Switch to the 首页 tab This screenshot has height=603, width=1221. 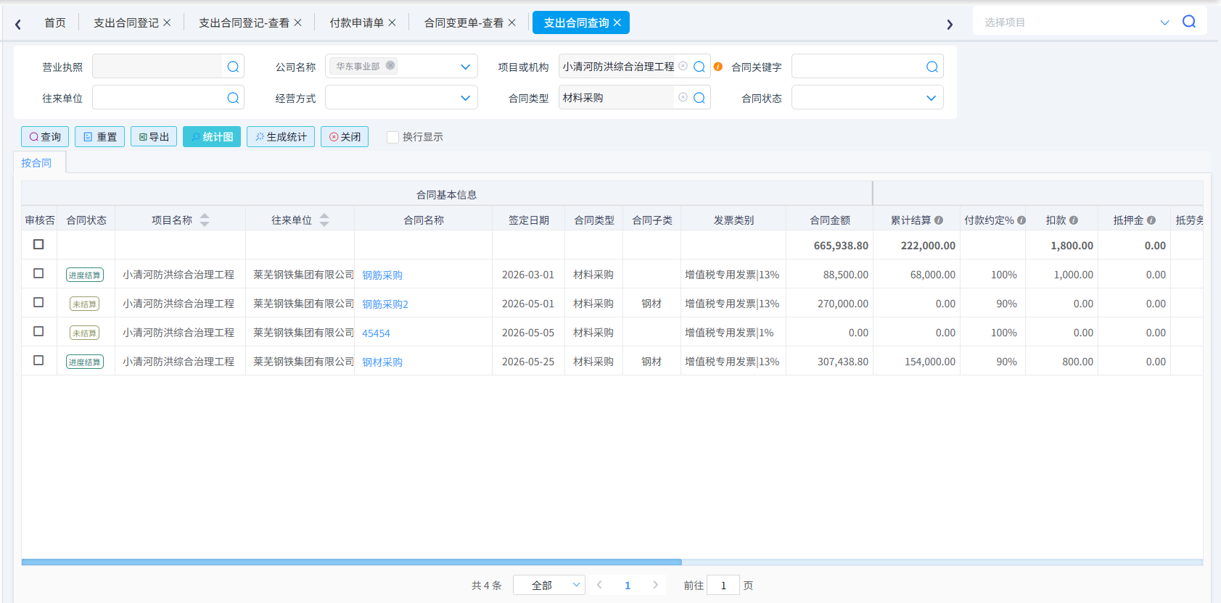(x=55, y=22)
